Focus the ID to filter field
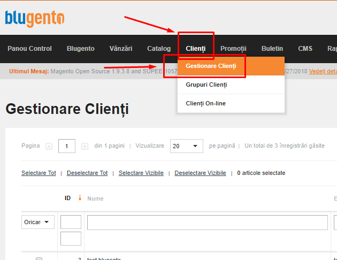Screen dimensions: 337x260 [x=71, y=239]
